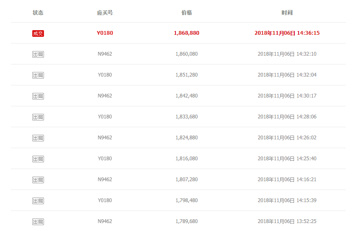Click the 时间 column header
The height and width of the screenshot is (231, 356).
click(287, 13)
